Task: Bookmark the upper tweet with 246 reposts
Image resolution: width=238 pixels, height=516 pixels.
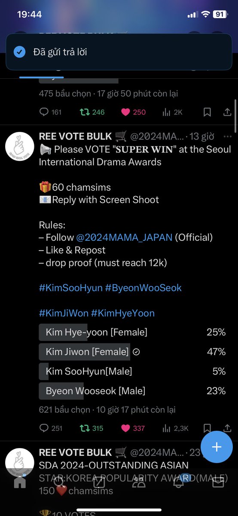Action: 207,112
